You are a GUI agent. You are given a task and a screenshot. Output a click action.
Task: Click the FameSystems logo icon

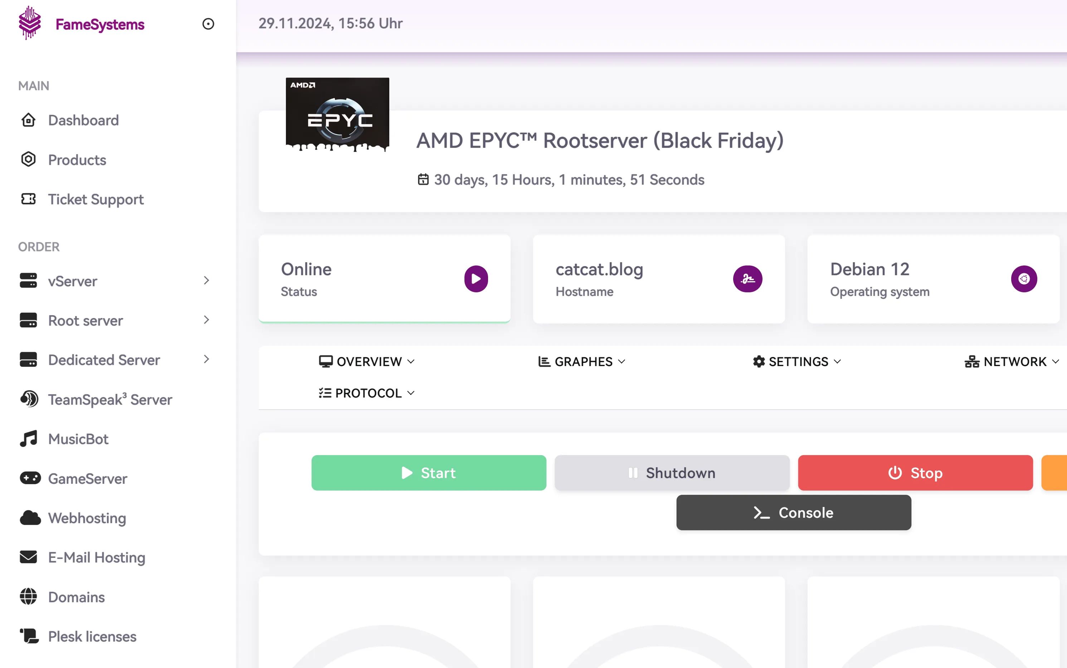30,23
